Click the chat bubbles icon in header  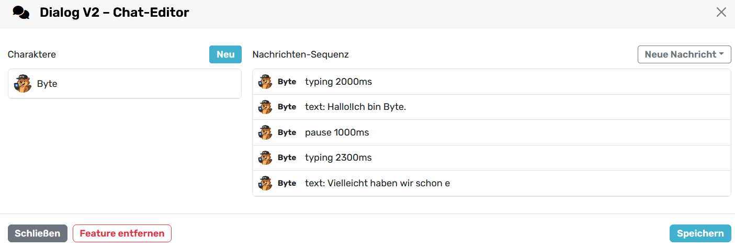[x=21, y=13]
